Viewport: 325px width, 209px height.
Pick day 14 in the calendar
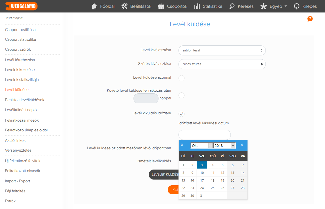coord(243,173)
